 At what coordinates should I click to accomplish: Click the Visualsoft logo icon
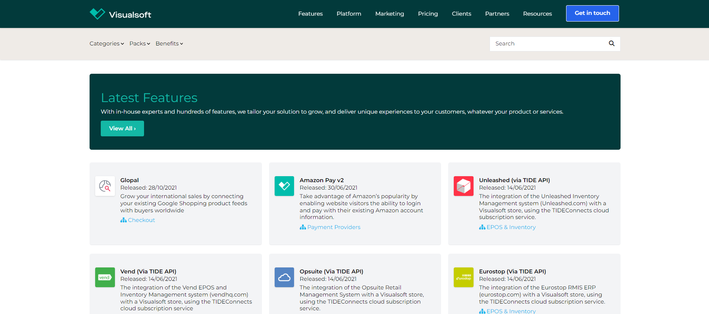tap(97, 14)
